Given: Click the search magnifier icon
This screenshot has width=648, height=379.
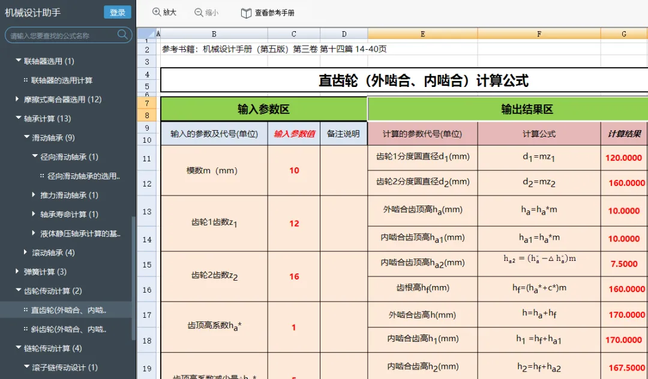Looking at the screenshot, I should (x=122, y=35).
